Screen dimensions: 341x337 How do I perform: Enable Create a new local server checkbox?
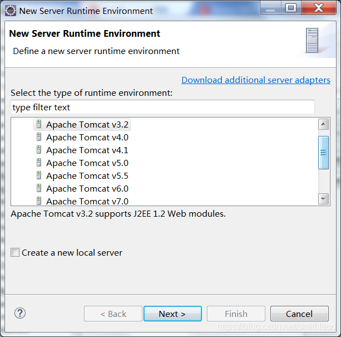(15, 252)
